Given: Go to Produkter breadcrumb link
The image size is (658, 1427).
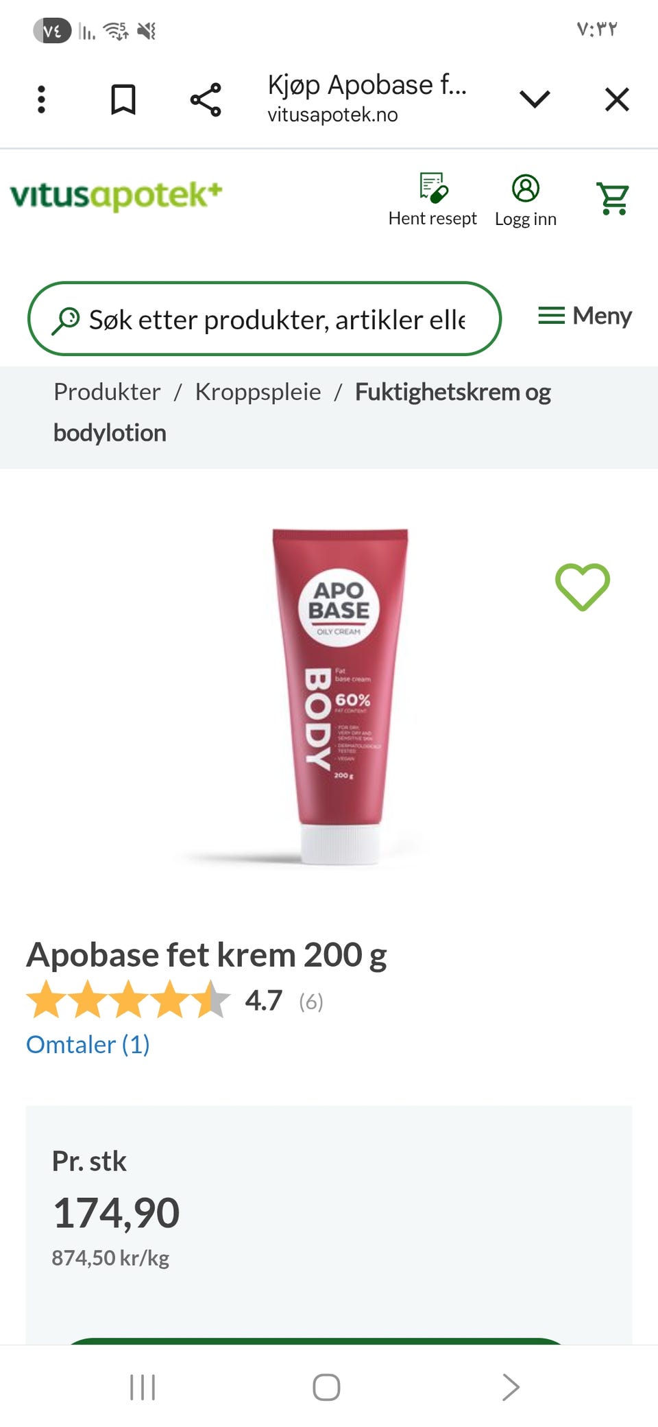Looking at the screenshot, I should click(107, 392).
